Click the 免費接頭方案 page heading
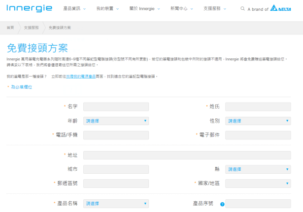Screen dimensions: 303x212 click(x=37, y=48)
